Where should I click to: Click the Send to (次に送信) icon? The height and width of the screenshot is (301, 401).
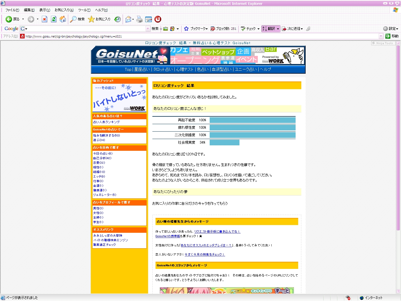(284, 29)
